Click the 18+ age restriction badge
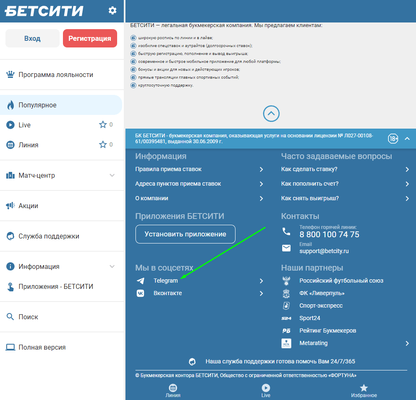The height and width of the screenshot is (400, 416). coord(393,139)
